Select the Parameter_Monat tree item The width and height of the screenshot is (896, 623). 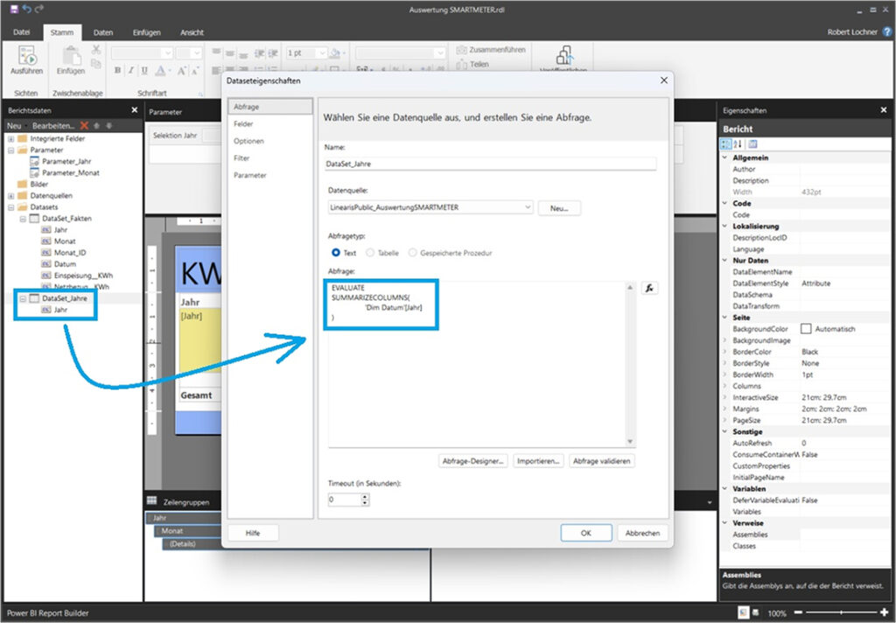coord(71,172)
